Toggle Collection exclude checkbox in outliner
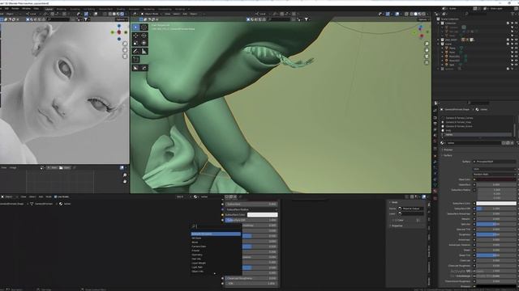 [508, 23]
